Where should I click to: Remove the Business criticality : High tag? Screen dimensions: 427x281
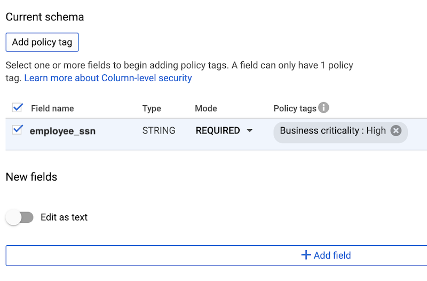pyautogui.click(x=396, y=130)
